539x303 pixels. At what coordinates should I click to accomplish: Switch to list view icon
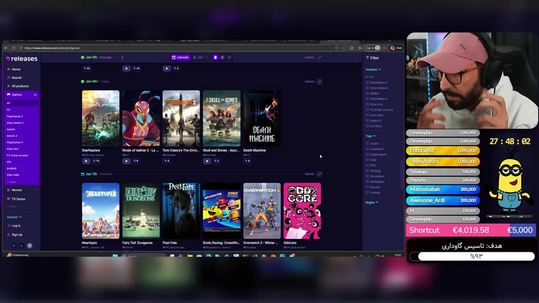click(229, 58)
